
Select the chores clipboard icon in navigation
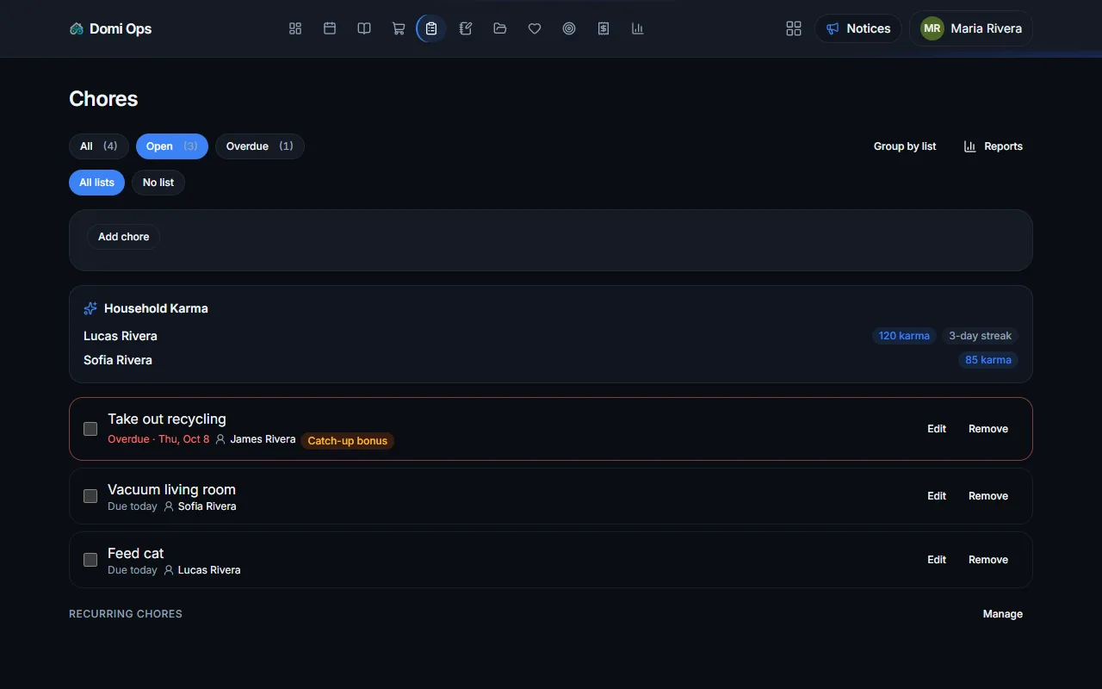point(431,28)
